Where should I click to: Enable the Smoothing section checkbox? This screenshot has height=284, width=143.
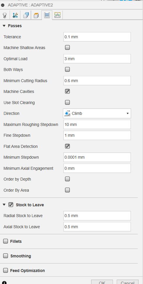(6, 256)
